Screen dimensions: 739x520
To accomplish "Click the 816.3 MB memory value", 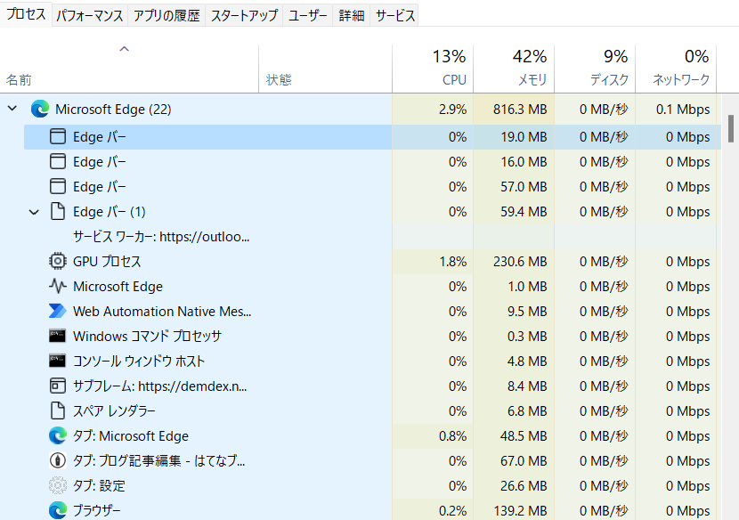I will (520, 110).
